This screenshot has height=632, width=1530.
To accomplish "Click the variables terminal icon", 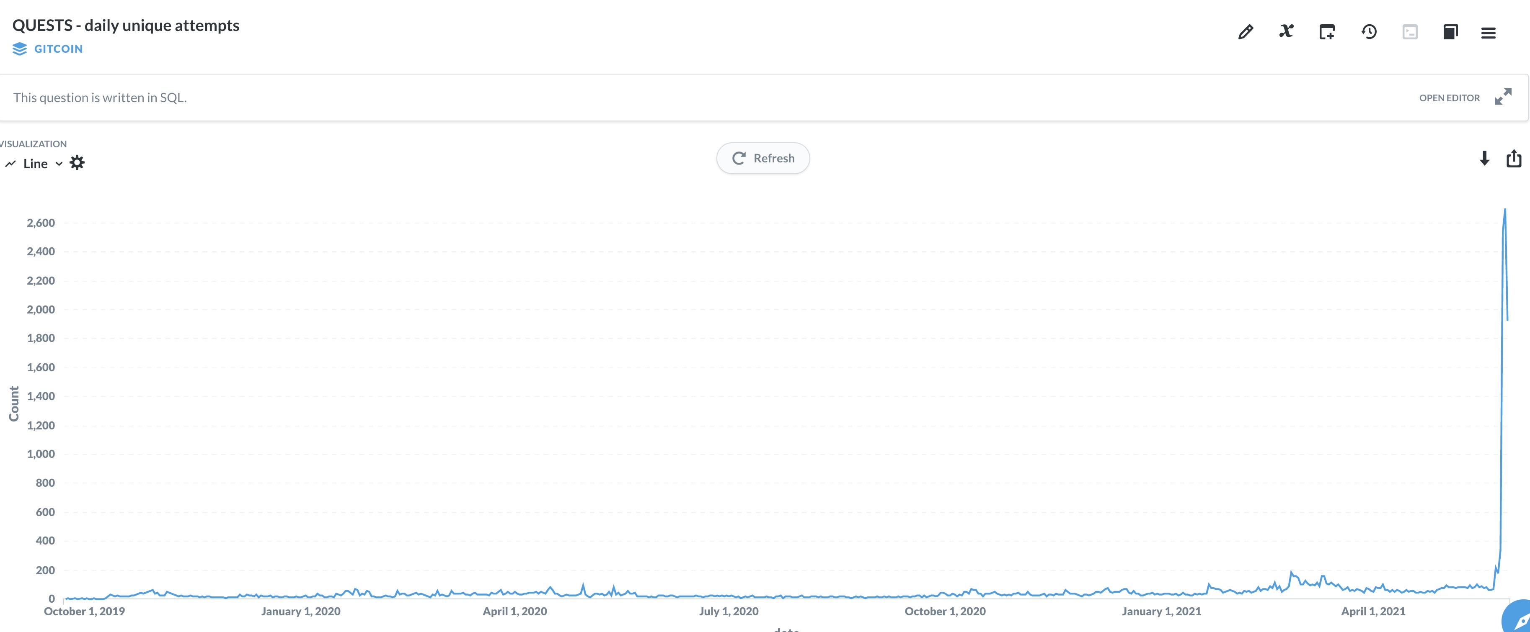I will pyautogui.click(x=1410, y=32).
